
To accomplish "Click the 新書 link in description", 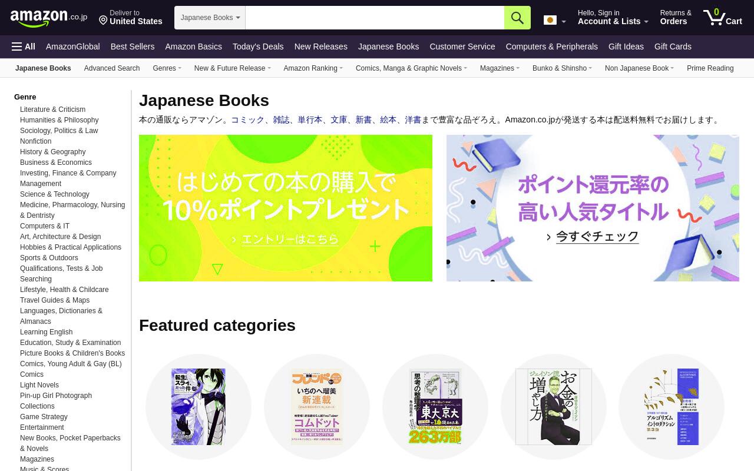I will pyautogui.click(x=363, y=120).
